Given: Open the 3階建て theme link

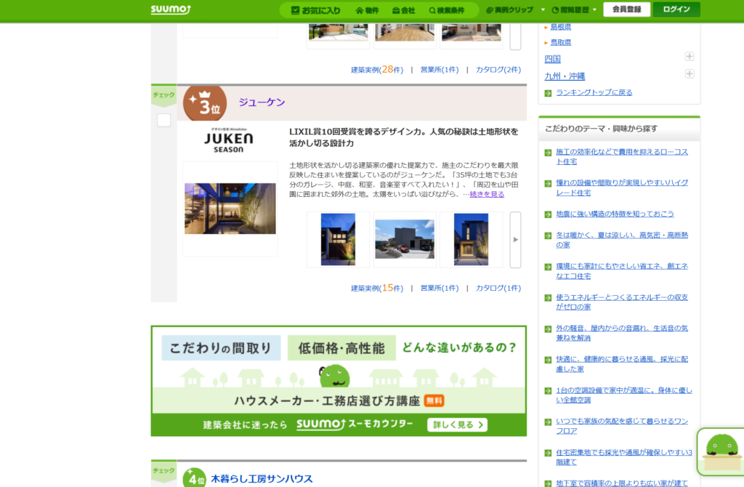Looking at the screenshot, I should coord(624,457).
